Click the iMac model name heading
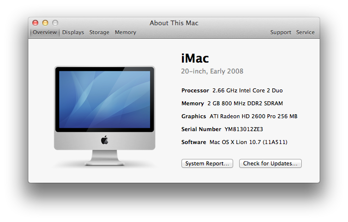Viewport: 348px width, 222px height. (x=195, y=58)
